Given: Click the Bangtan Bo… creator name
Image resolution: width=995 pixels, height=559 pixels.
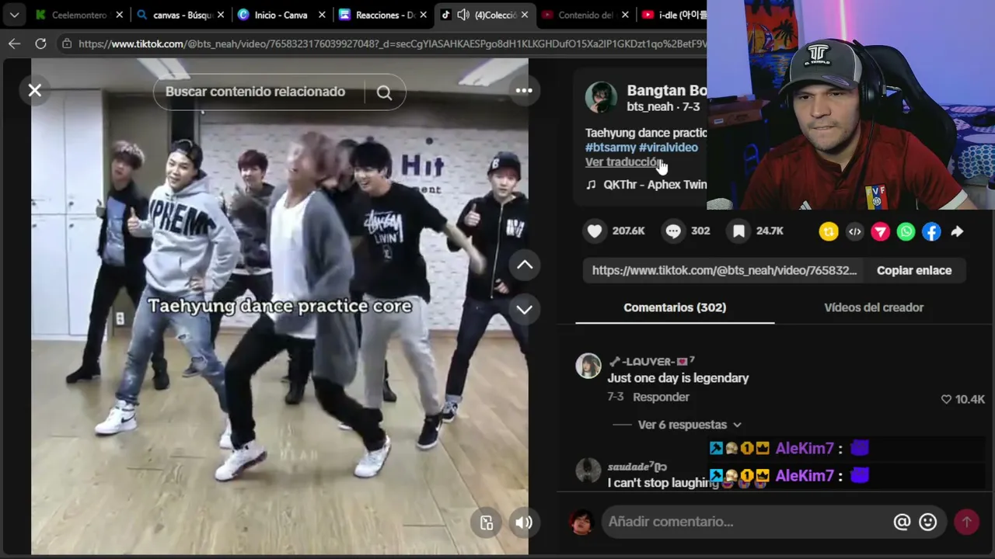Looking at the screenshot, I should (667, 91).
